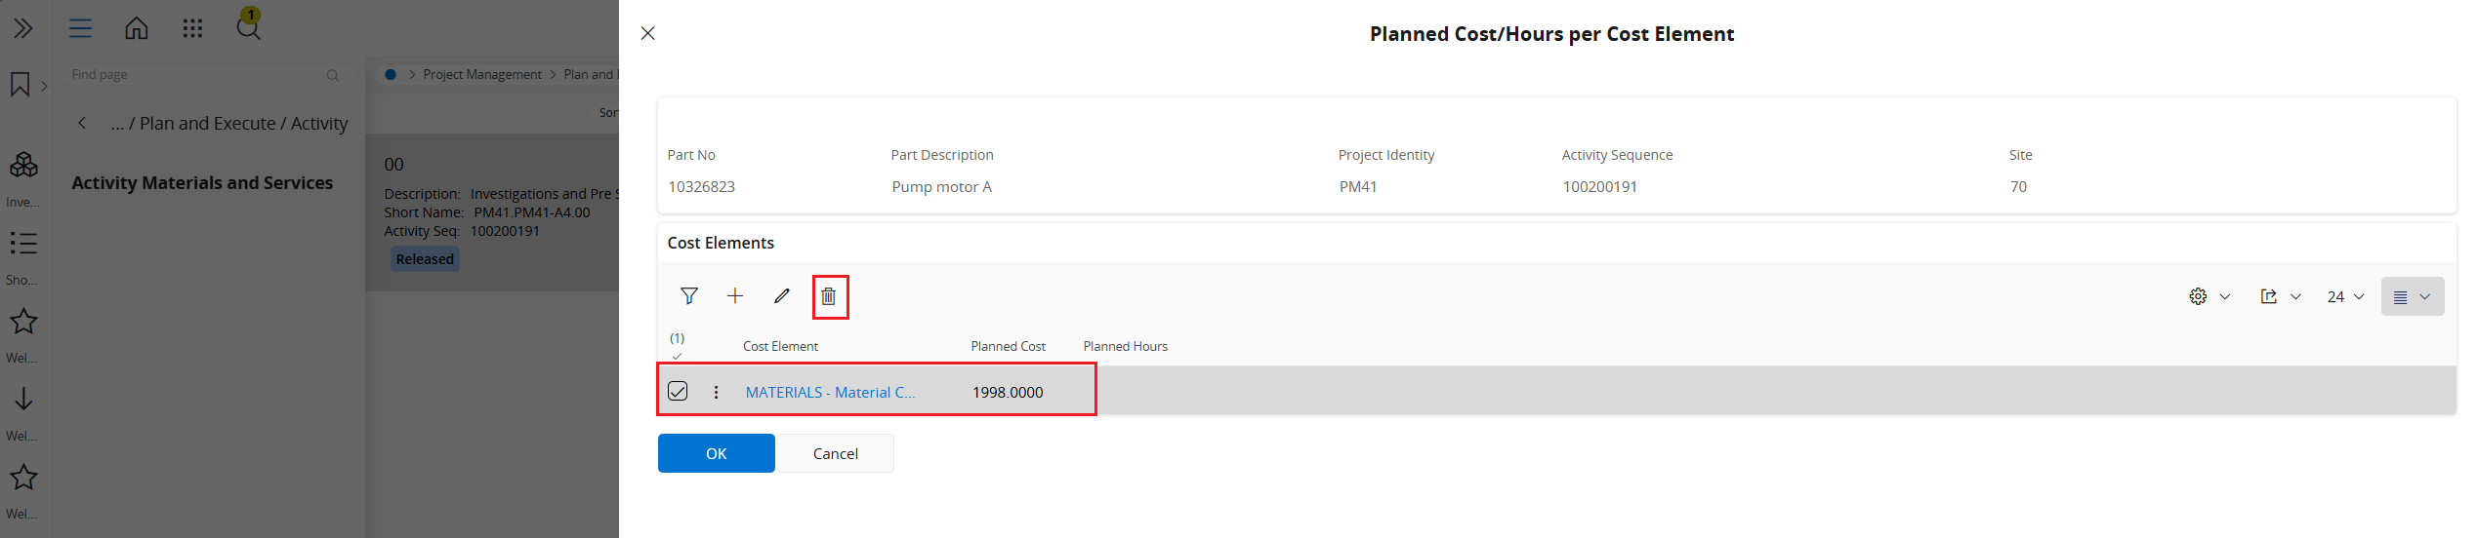Open the export options icon dropdown
This screenshot has height=538, width=2478.
click(2281, 296)
